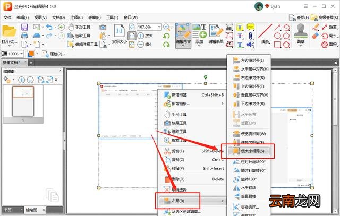This screenshot has width=340, height=216.
Task: Choose 垂直翻转 in submenu
Action: [x=249, y=196]
